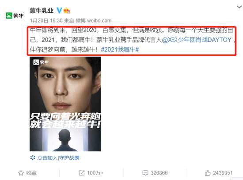This screenshot has height=180, width=243.
Task: Click the 收藏 label
Action: click(31, 173)
